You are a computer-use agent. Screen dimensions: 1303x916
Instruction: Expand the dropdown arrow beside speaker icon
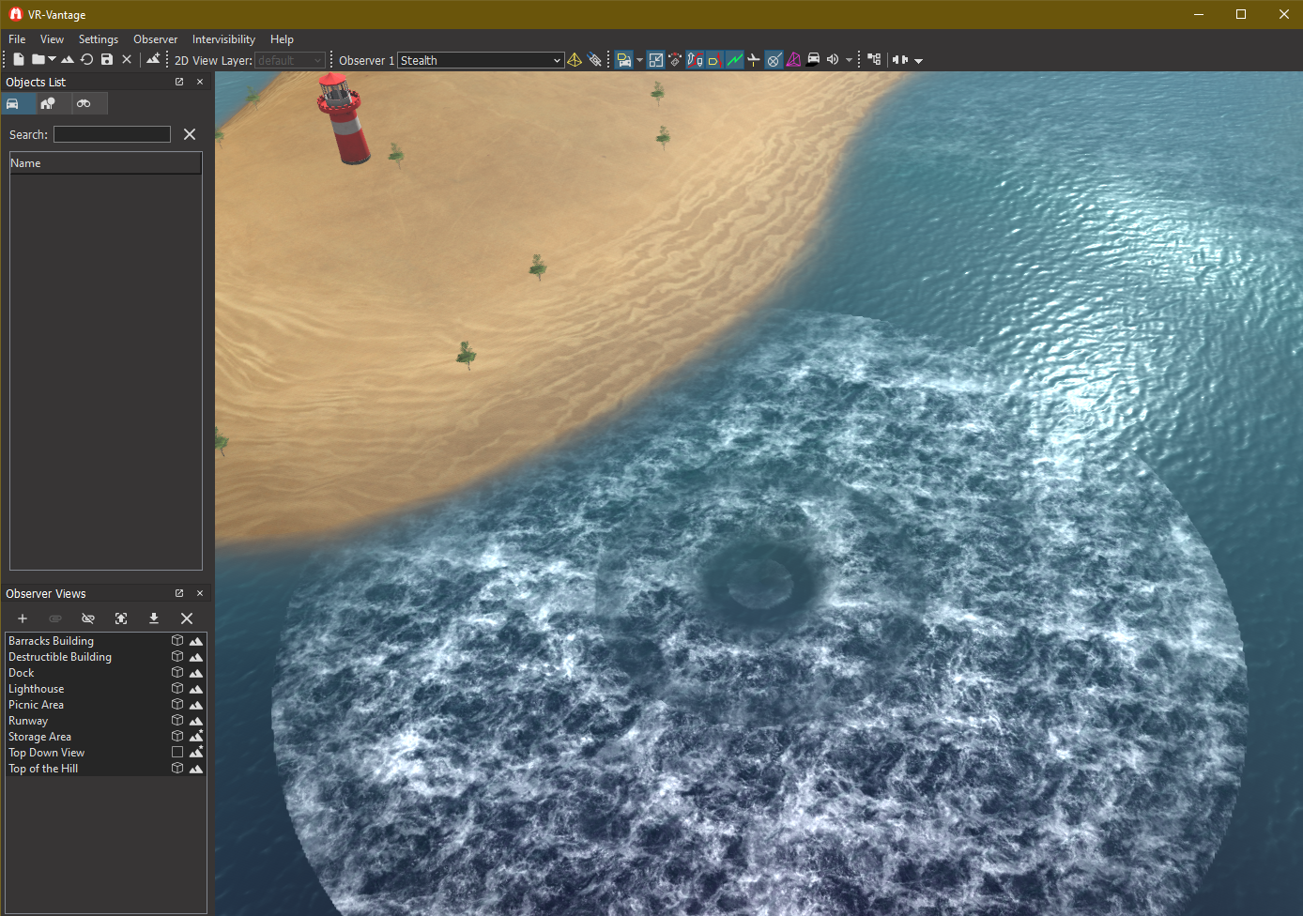849,60
